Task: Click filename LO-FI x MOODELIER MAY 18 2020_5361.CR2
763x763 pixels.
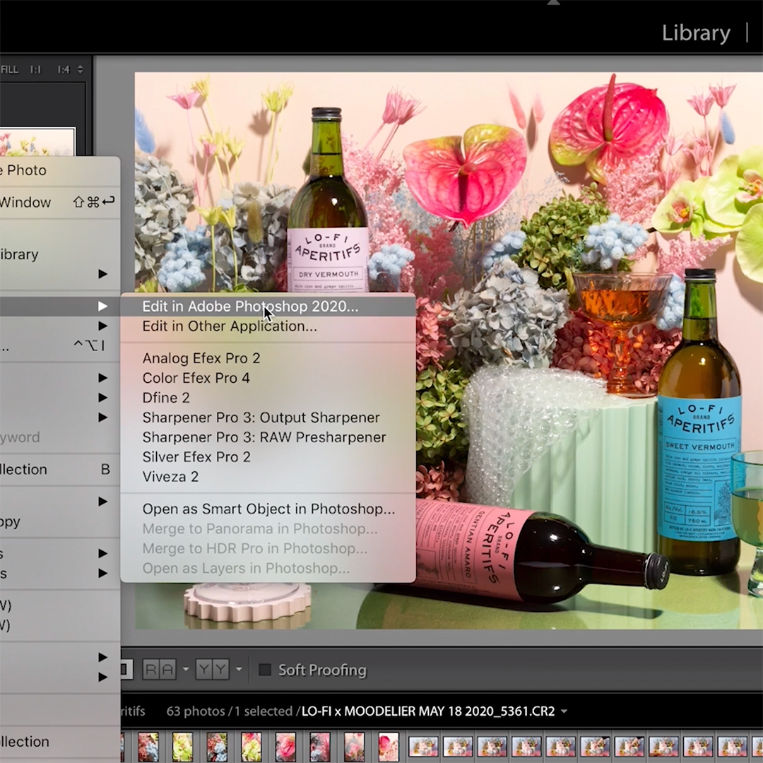Action: (428, 711)
